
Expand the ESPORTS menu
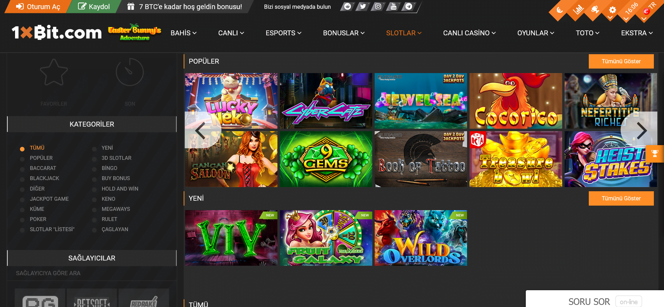coord(283,33)
